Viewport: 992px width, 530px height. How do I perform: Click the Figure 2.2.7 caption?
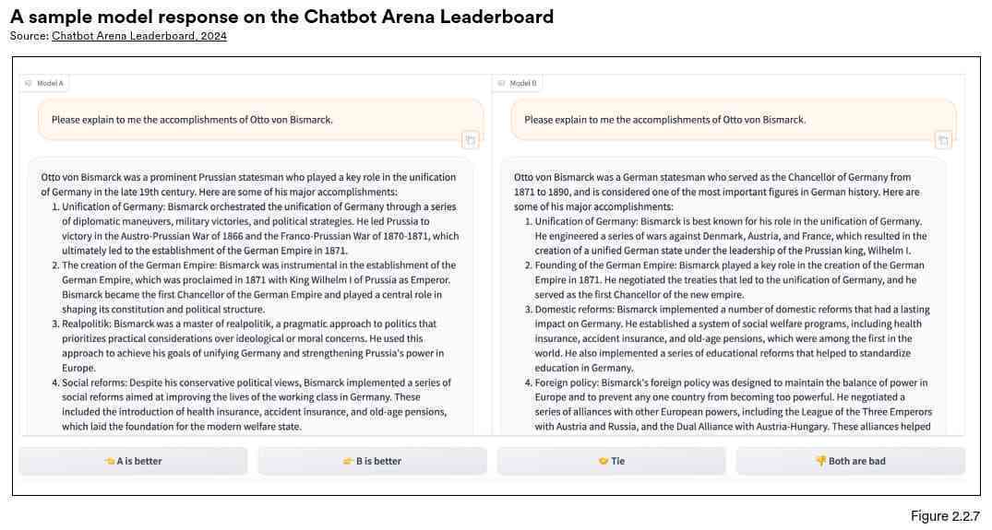945,516
